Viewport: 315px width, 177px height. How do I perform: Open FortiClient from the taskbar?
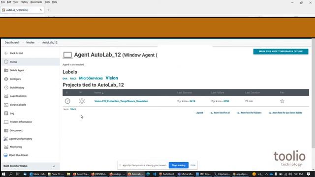166,174
